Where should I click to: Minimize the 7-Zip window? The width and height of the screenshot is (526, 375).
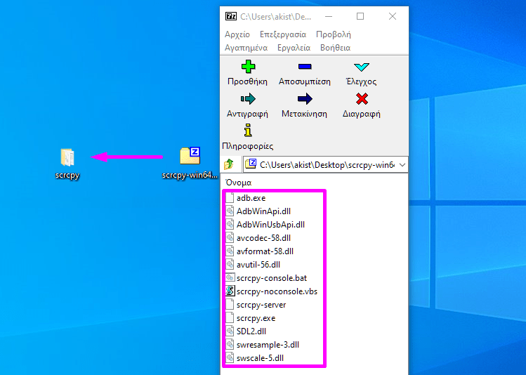tap(329, 16)
